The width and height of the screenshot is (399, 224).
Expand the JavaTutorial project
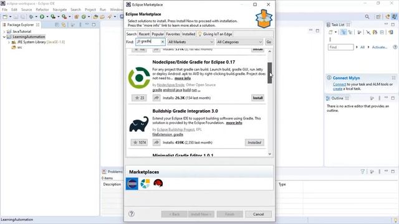point(4,32)
